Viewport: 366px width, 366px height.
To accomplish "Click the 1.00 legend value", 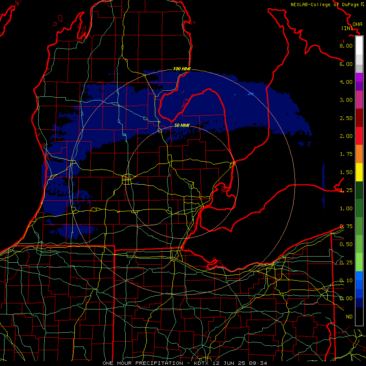I will [346, 209].
